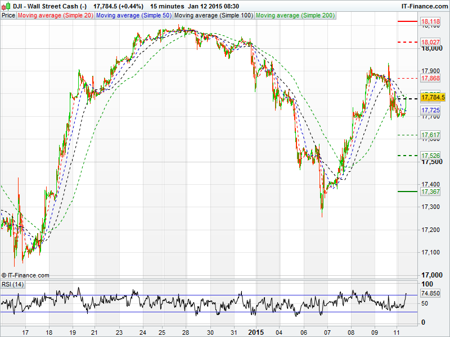Select Moving average (Simple 20) legend tab
Viewport: 450px width, 337px height.
pyautogui.click(x=56, y=15)
